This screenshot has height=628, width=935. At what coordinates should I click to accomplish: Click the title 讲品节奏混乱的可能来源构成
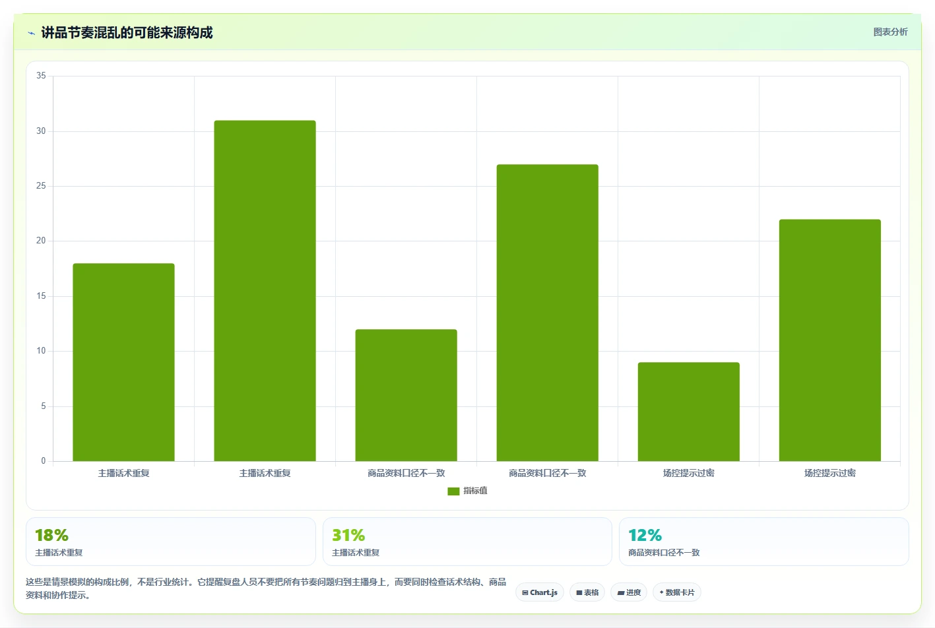point(127,32)
